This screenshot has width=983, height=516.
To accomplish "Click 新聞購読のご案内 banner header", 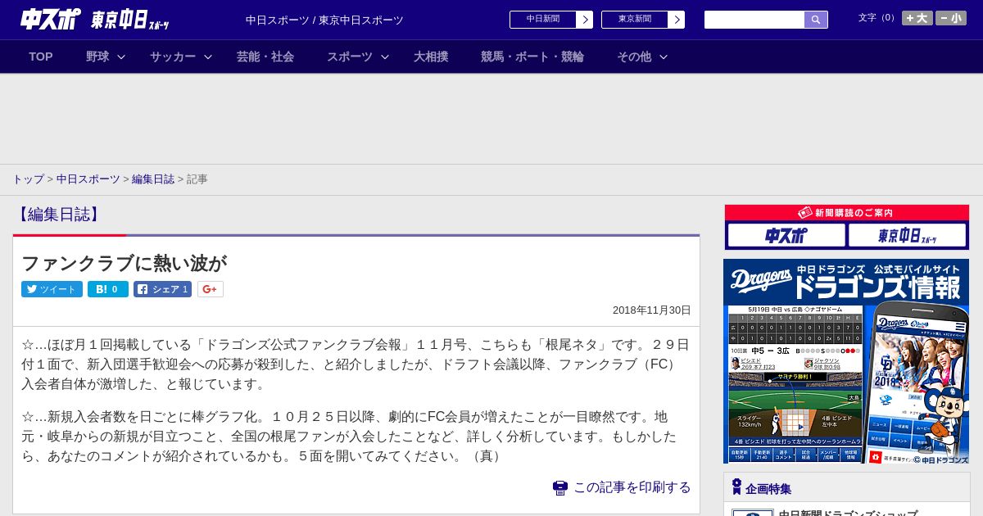I will tap(846, 212).
